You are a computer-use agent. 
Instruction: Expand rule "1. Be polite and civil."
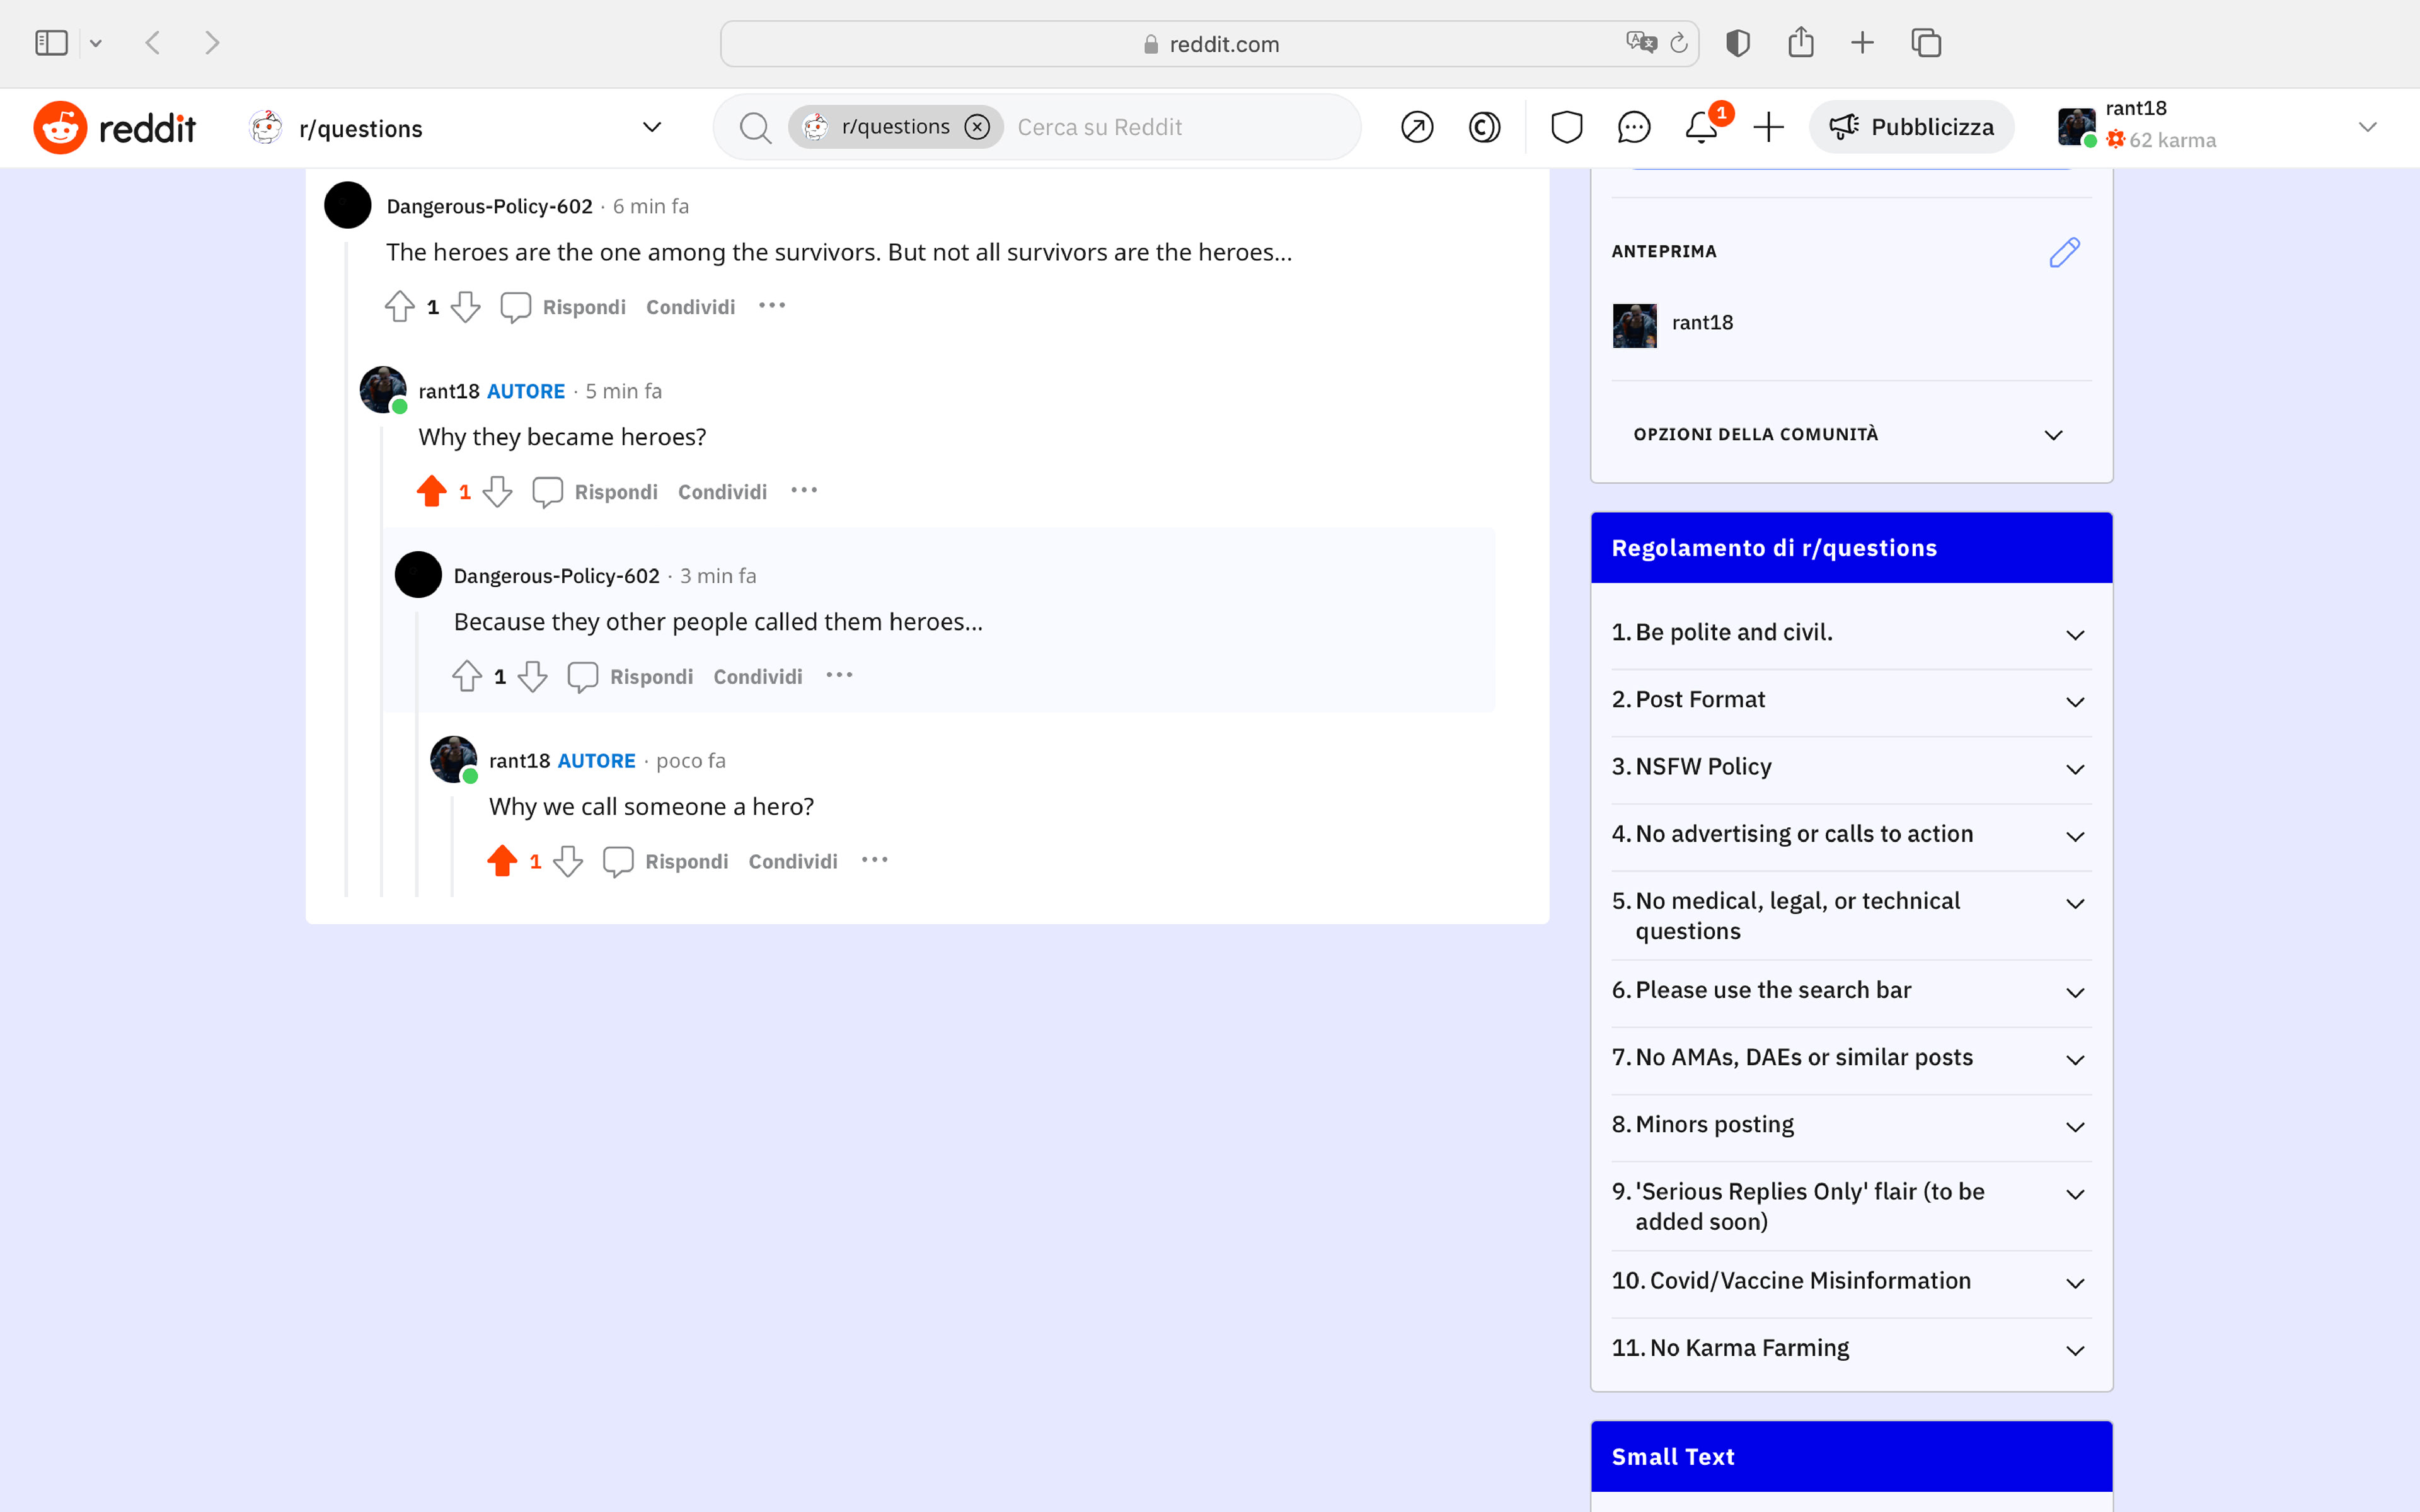(2075, 634)
